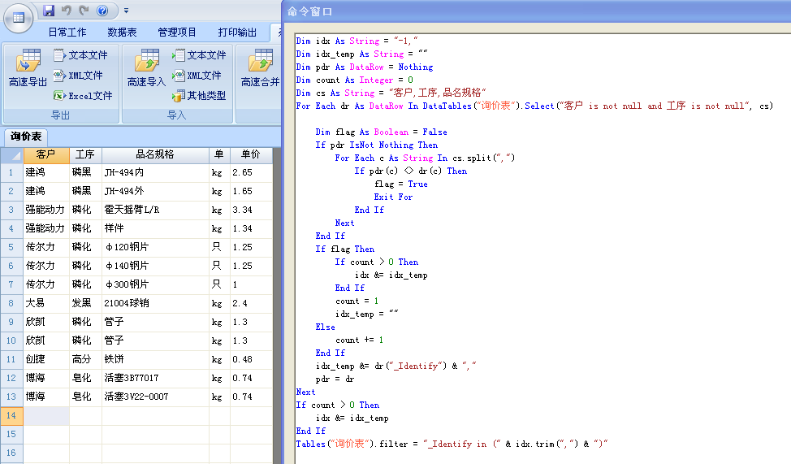
Task: Click the For Each dr As DataRow code line
Action: click(534, 106)
